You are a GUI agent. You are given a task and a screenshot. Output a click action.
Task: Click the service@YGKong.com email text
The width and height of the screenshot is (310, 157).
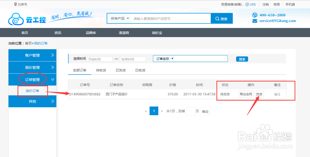click(x=278, y=21)
